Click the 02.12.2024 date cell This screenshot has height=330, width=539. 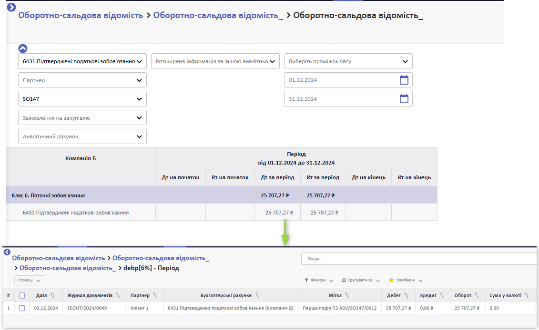[46, 308]
